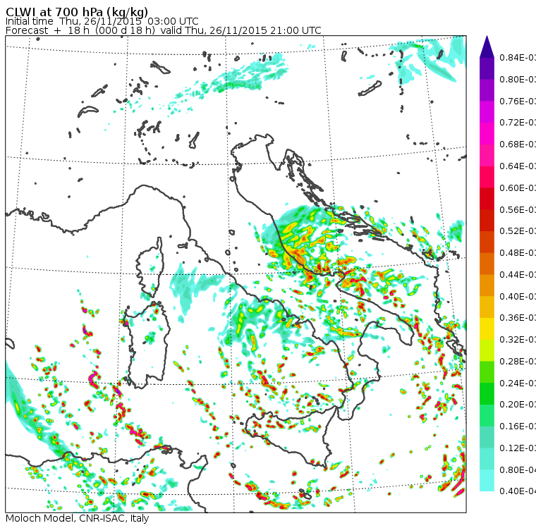This screenshot has height=528, width=536.
Task: Click the magenta colorbar swatch between 0.72E-03 and 0.76E-03
Action: [x=487, y=112]
